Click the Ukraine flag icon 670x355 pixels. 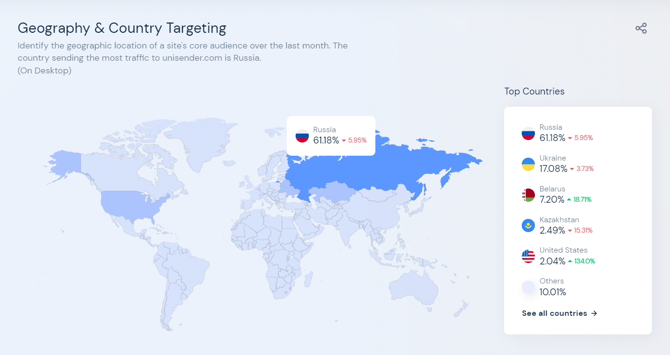(528, 164)
